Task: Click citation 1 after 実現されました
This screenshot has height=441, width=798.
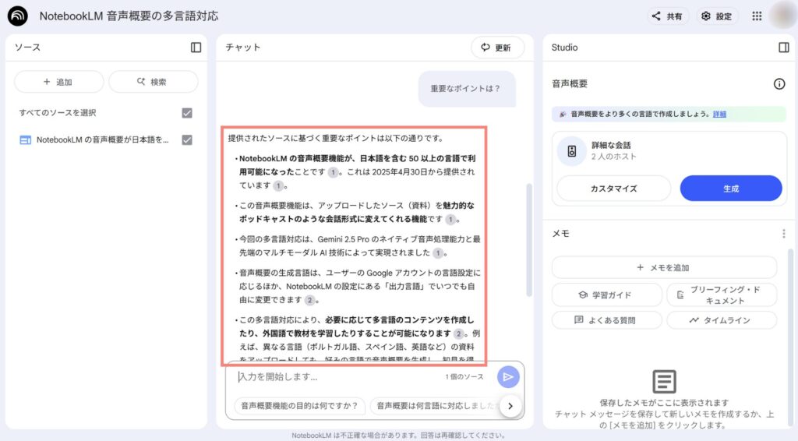Action: click(438, 252)
